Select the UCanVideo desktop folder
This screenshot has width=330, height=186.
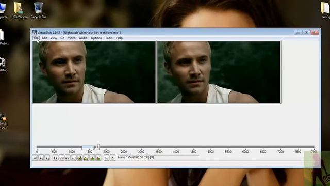19,10
